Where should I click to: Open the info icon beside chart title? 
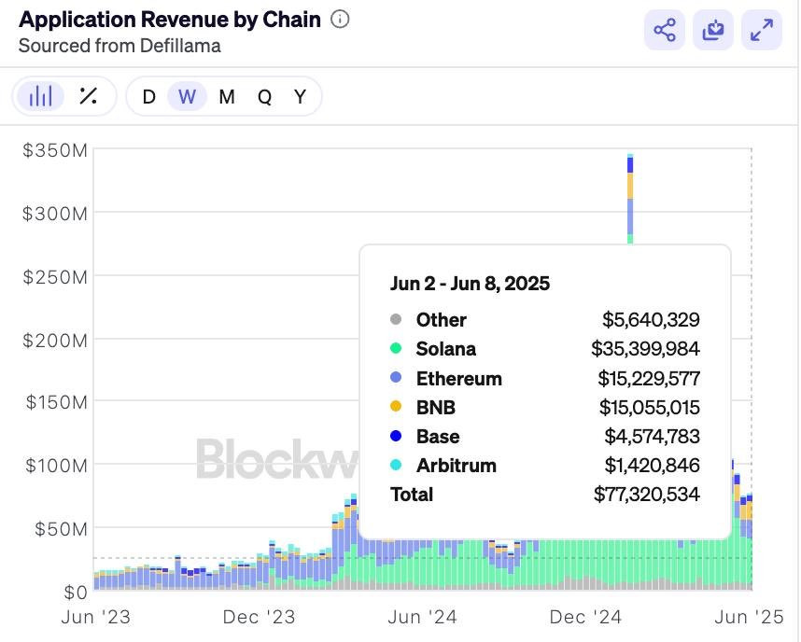click(x=341, y=19)
